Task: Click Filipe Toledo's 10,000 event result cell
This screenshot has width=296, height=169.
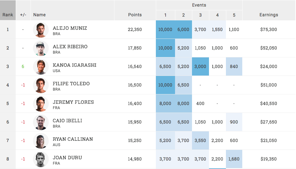Action: pos(165,85)
